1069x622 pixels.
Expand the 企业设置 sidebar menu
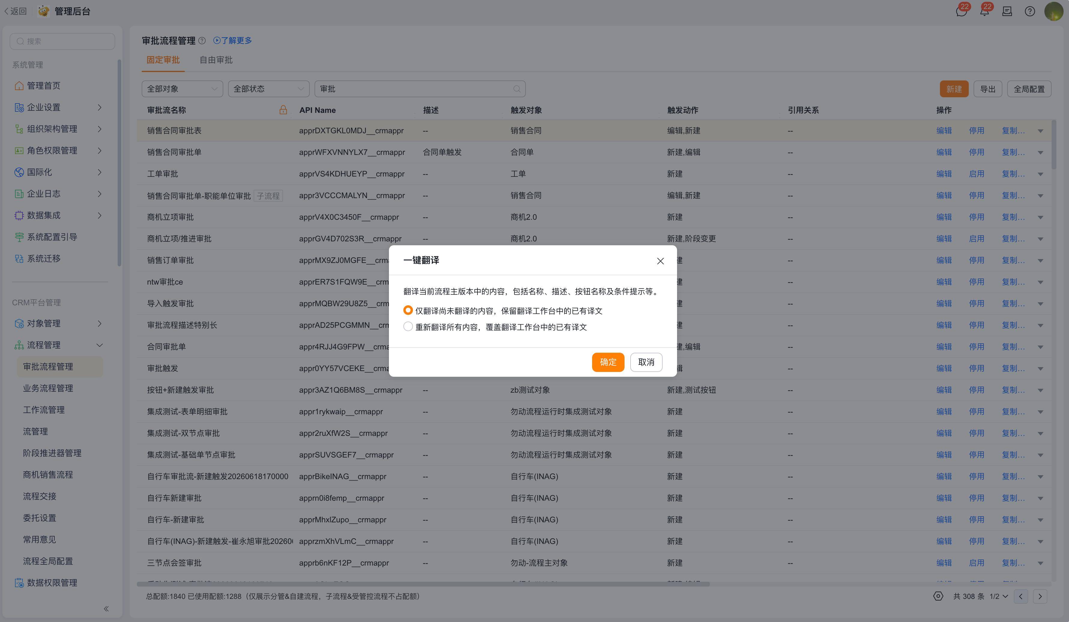click(x=59, y=107)
